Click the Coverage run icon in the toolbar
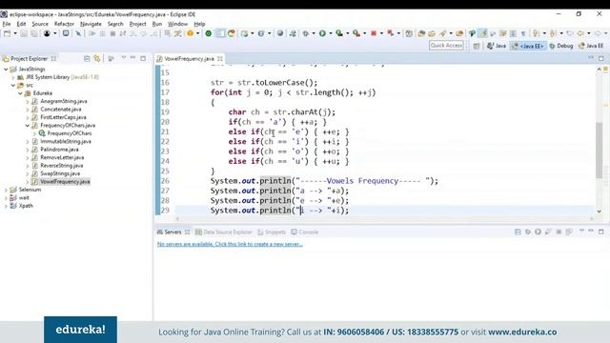 pyautogui.click(x=339, y=33)
